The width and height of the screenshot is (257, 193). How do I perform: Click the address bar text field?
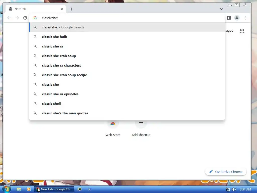tap(127, 18)
